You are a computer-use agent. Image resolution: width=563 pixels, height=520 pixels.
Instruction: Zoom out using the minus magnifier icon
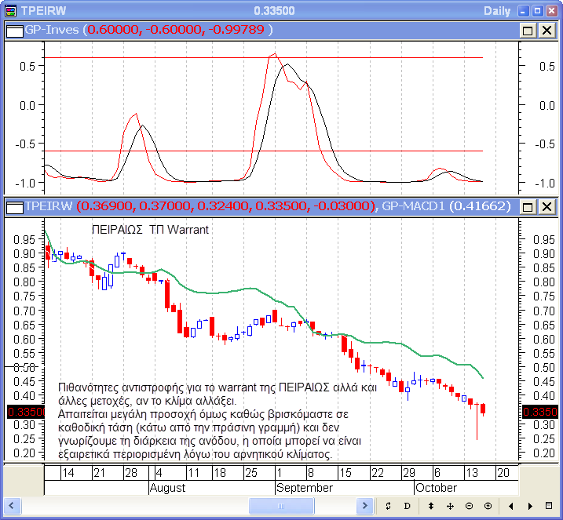tap(469, 505)
